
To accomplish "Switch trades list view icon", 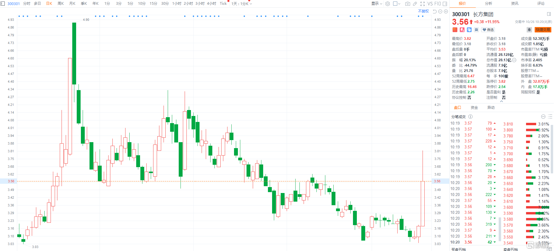I will [x=550, y=117].
